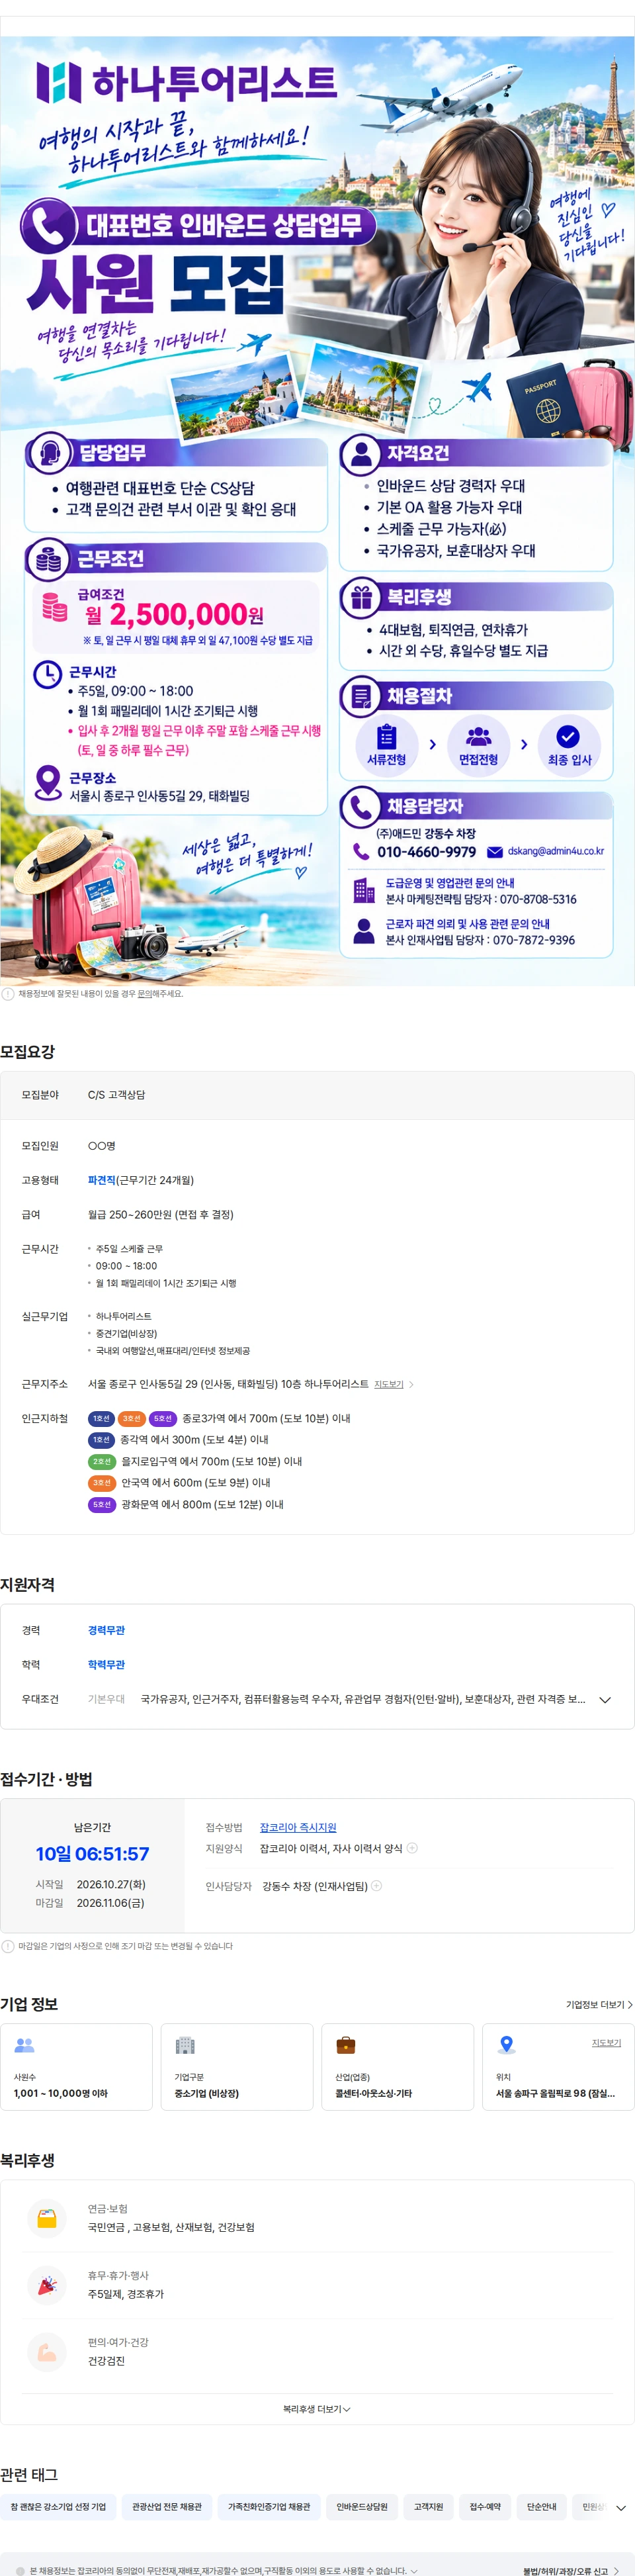Screen dimensions: 635x2576
Task: Expand the 관련 태그 list chevron
Action: pyautogui.click(x=620, y=2507)
